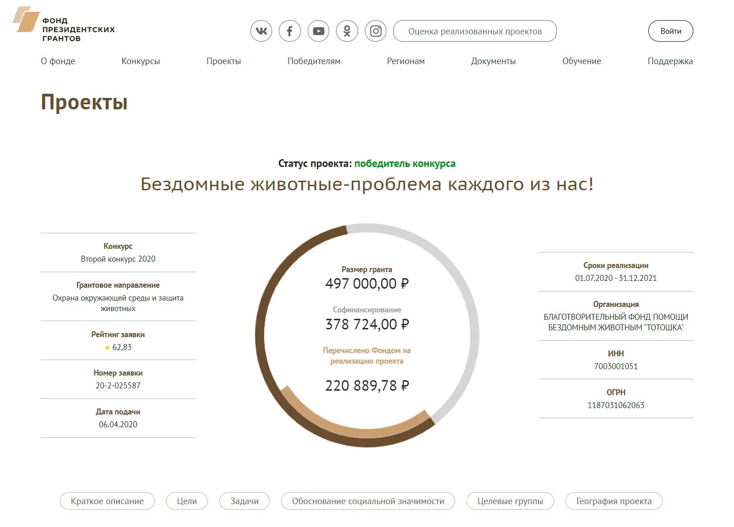Click the Перечислено Фондом на реализацию проекта label
Screen dimensions: 734x527
point(367,356)
